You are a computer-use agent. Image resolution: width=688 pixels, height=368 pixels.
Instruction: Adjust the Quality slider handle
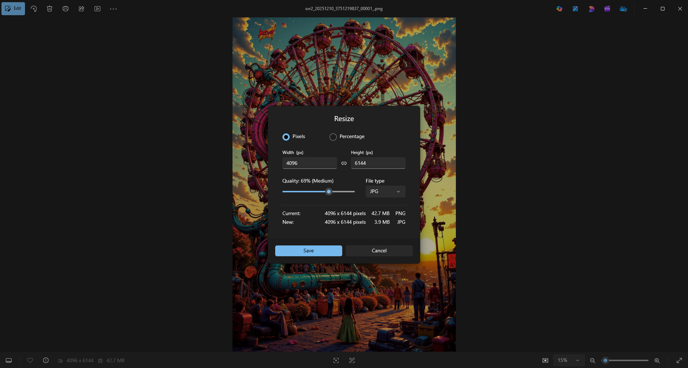click(x=329, y=192)
